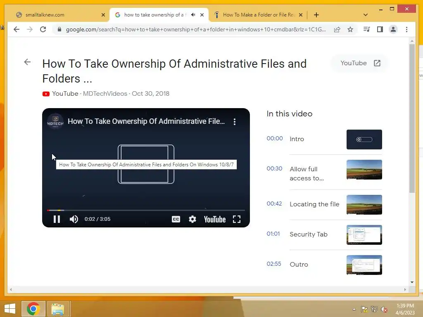Screen dimensions: 423x317
Task: Open the video title link in player
Action: coord(146,121)
